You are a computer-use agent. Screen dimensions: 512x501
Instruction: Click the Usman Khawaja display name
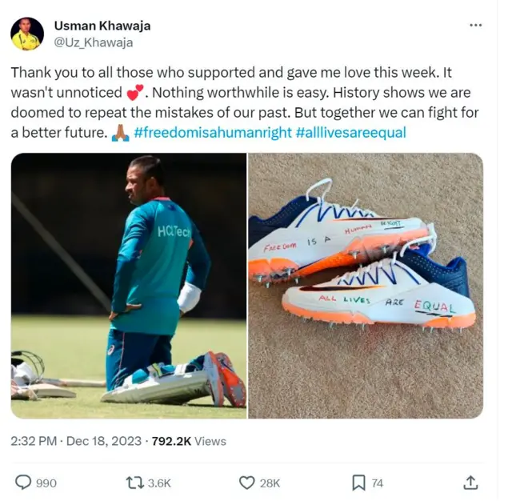click(102, 26)
